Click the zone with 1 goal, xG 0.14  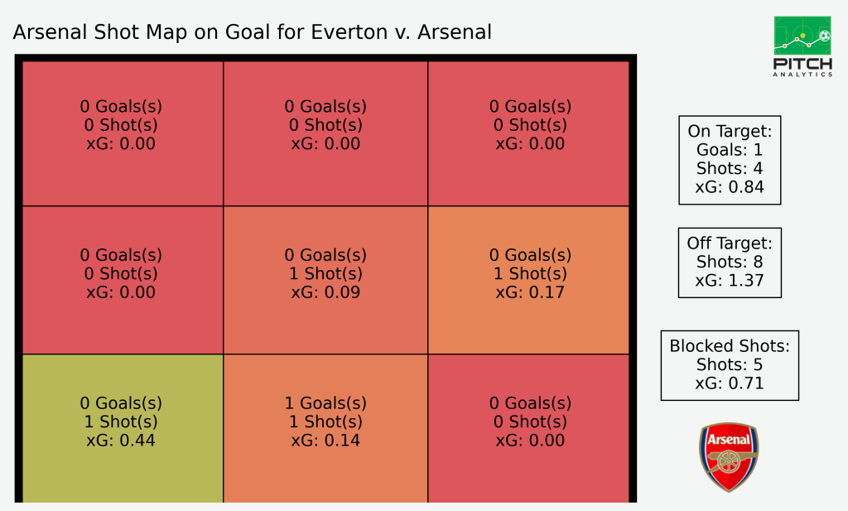coord(325,428)
